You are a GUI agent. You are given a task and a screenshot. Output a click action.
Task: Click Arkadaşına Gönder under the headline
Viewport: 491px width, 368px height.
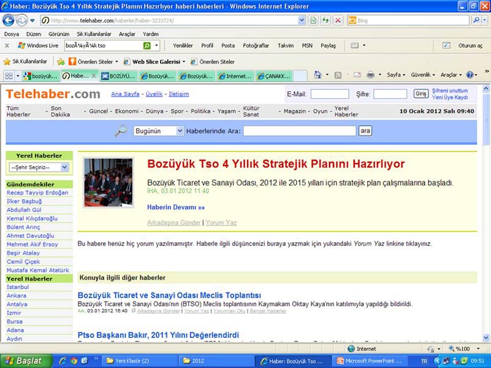click(x=174, y=223)
